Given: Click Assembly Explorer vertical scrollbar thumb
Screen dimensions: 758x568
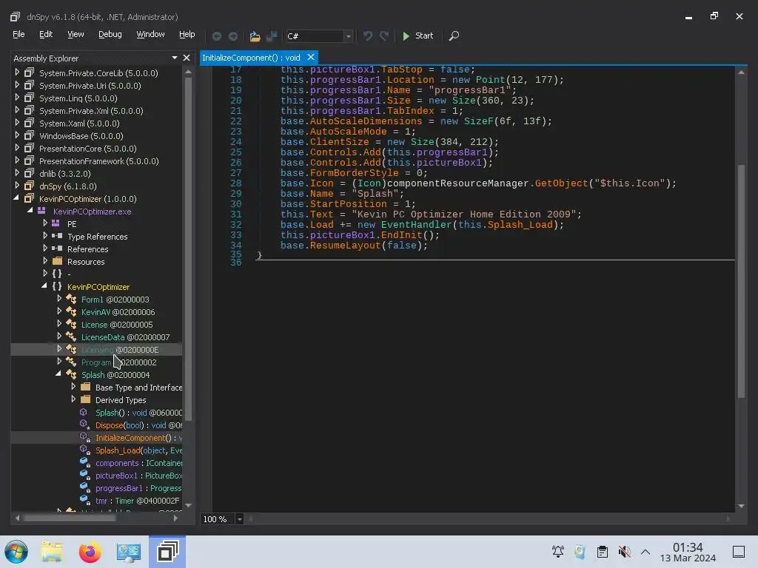Looking at the screenshot, I should pyautogui.click(x=188, y=248).
